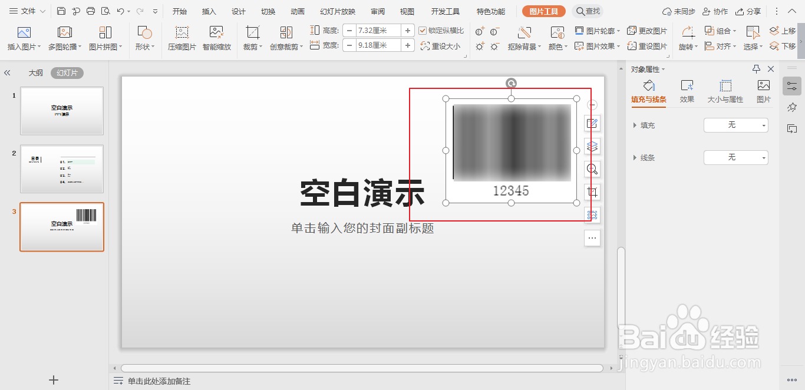The height and width of the screenshot is (390, 805).
Task: Open the Shape (形状) dropdown
Action: click(144, 47)
